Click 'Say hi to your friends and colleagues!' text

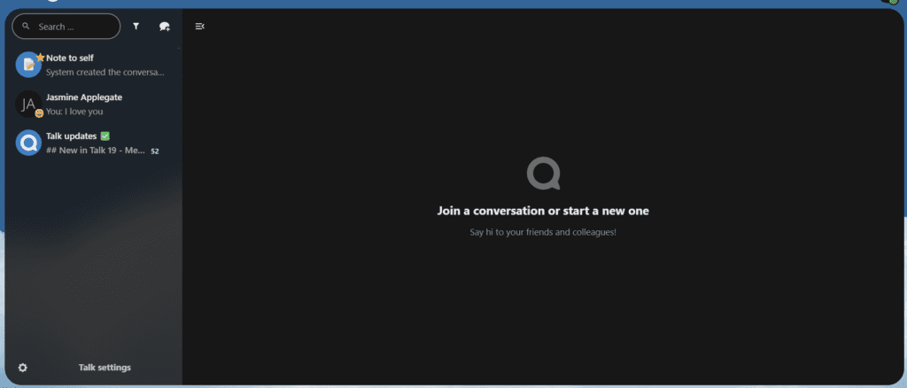[543, 232]
